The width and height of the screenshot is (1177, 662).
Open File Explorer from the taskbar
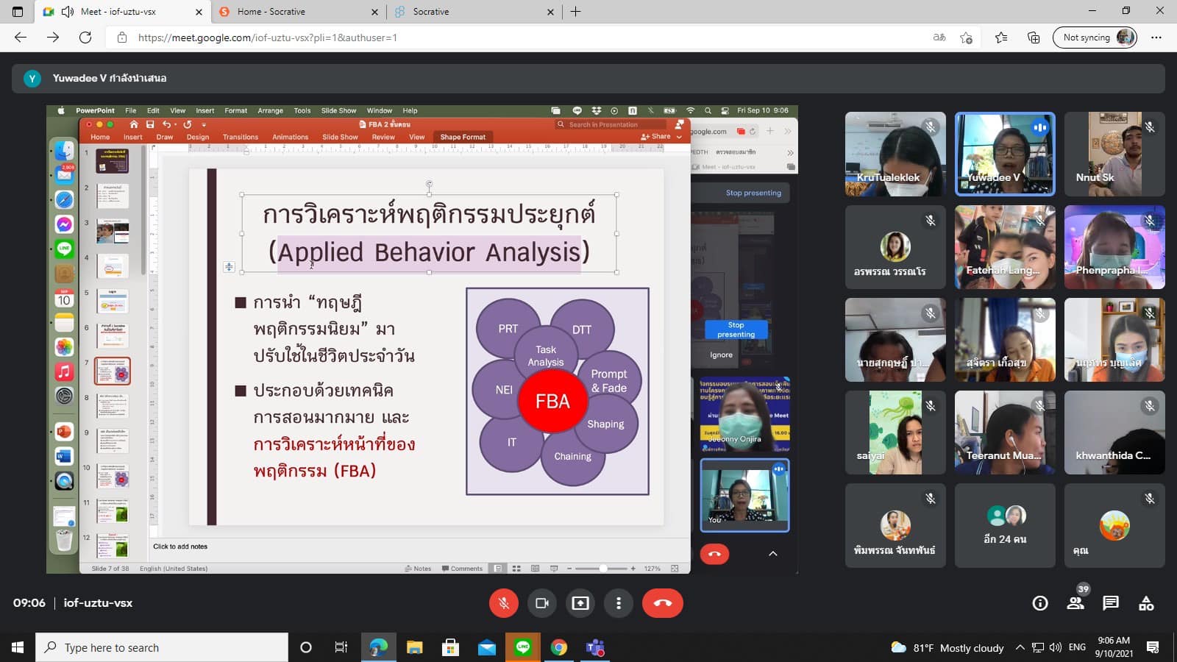[414, 647]
